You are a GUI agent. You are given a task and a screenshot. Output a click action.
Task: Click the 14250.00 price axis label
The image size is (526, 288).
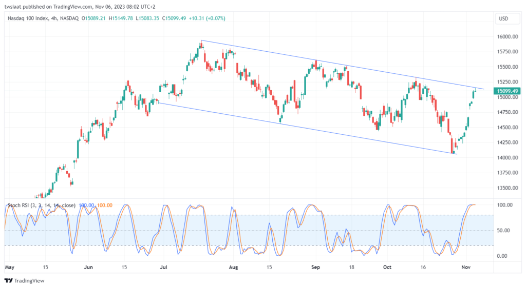tap(508, 142)
